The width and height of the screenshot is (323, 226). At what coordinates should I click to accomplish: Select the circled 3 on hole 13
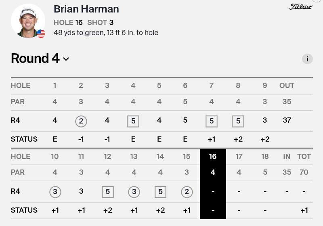134,191
